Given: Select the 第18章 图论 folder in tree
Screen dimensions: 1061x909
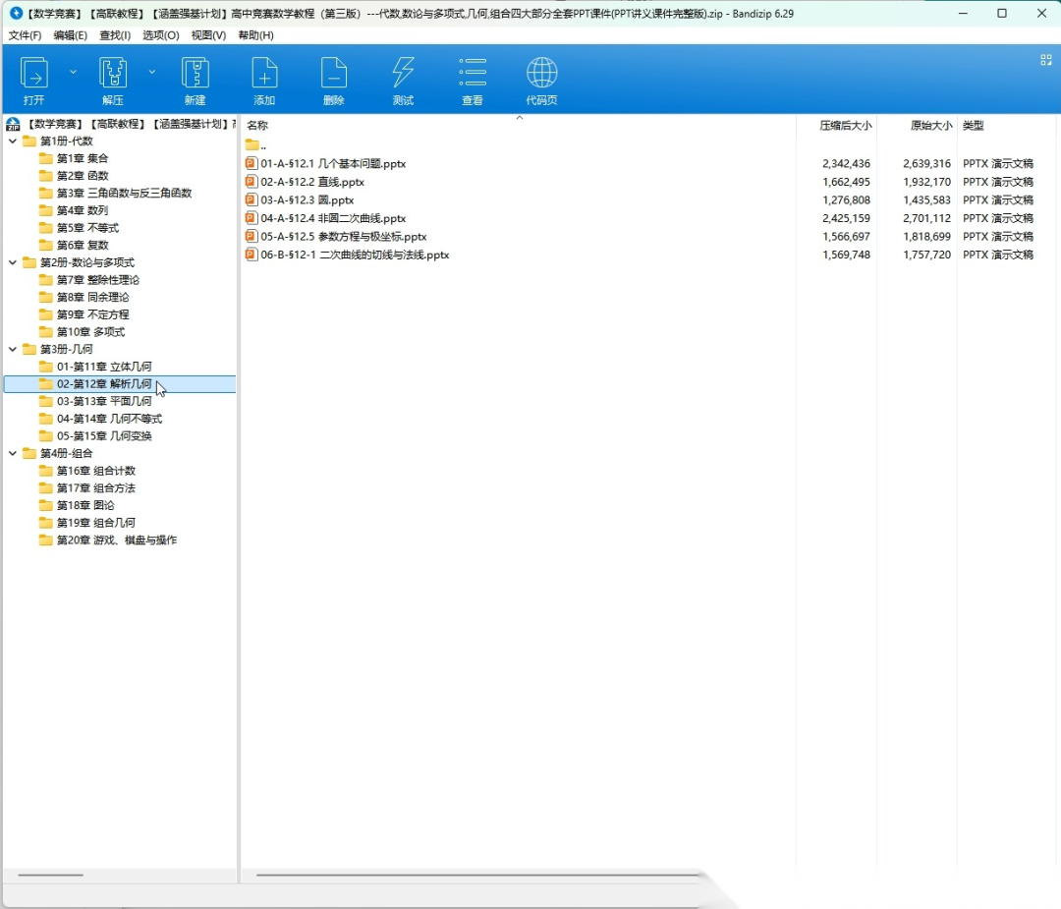Looking at the screenshot, I should 84,505.
